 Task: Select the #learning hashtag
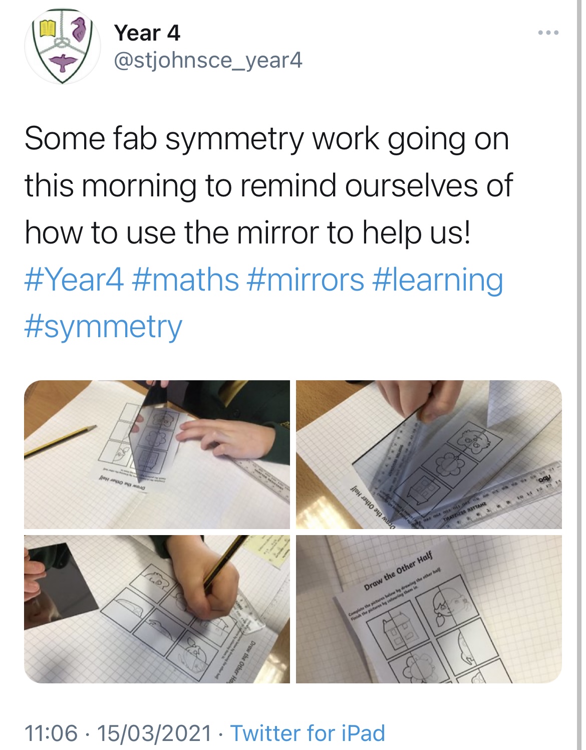pos(438,281)
